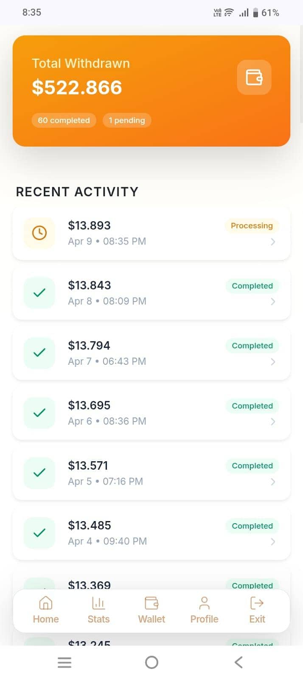This screenshot has height=679, width=303.
Task: Expand details for the $13.893 transaction
Action: [273, 242]
